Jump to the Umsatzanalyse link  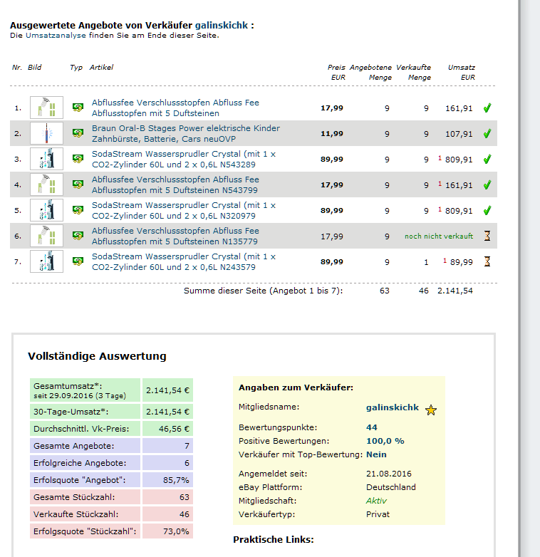[56, 35]
